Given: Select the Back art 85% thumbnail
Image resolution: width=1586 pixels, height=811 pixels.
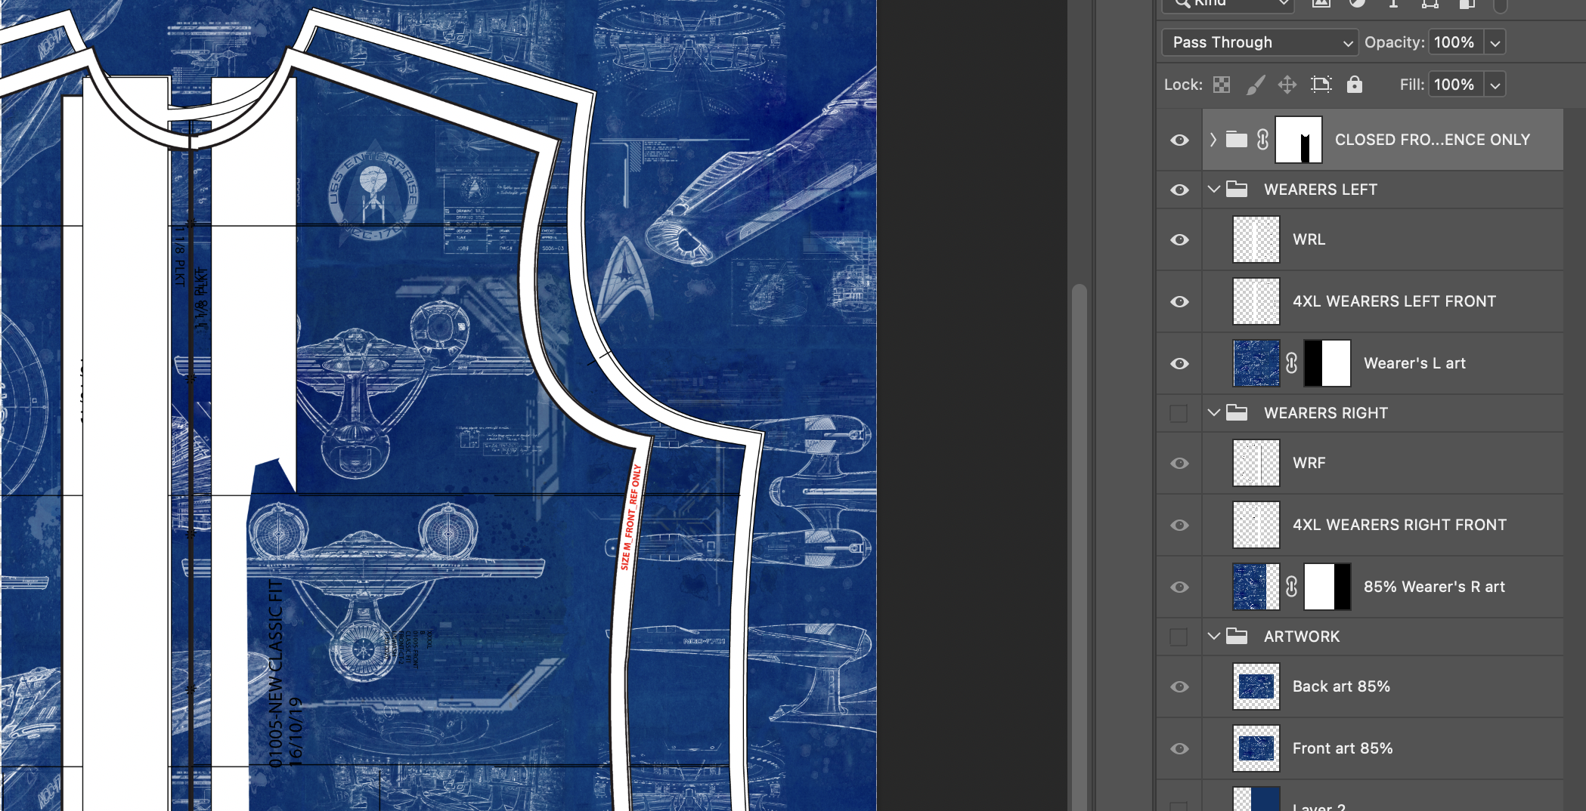Looking at the screenshot, I should pyautogui.click(x=1256, y=686).
